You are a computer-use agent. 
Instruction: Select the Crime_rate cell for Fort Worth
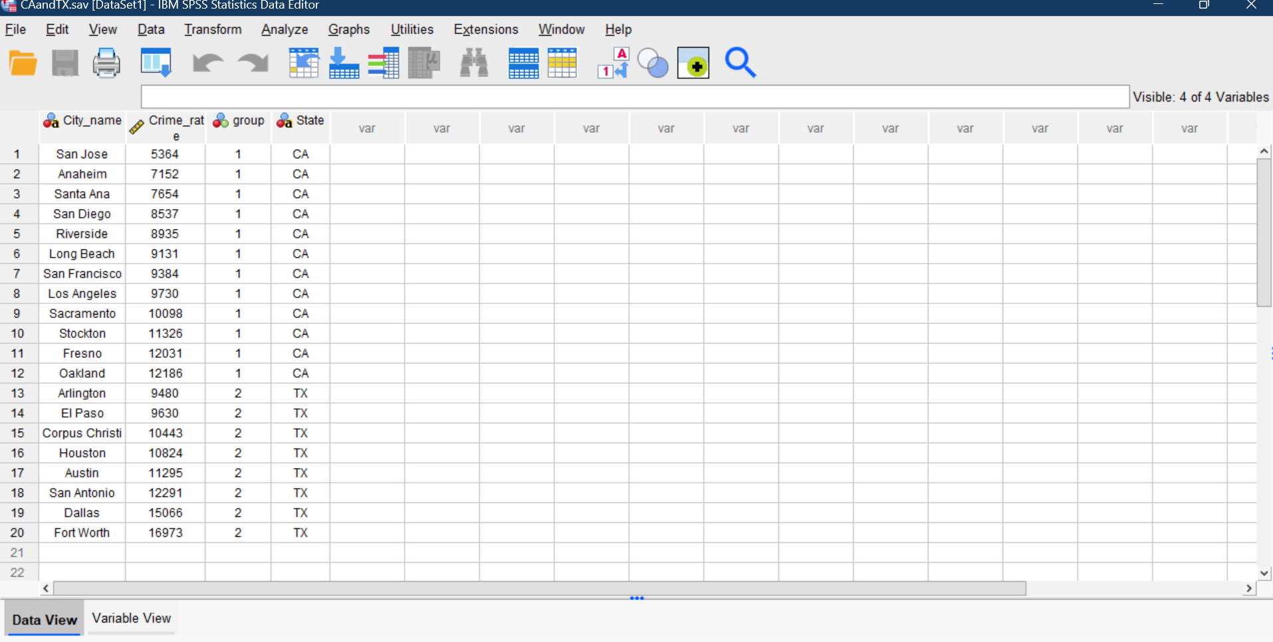(x=165, y=532)
